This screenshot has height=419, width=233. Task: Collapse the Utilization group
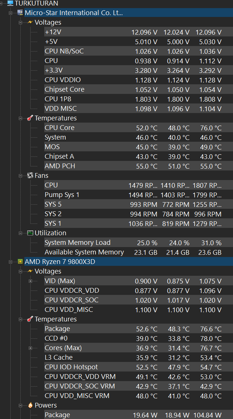[20, 233]
